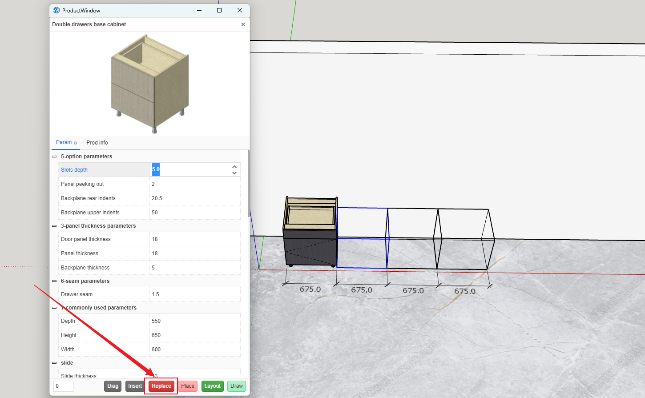Click the green Layout button
Viewport: 645px width, 398px height.
coord(212,386)
